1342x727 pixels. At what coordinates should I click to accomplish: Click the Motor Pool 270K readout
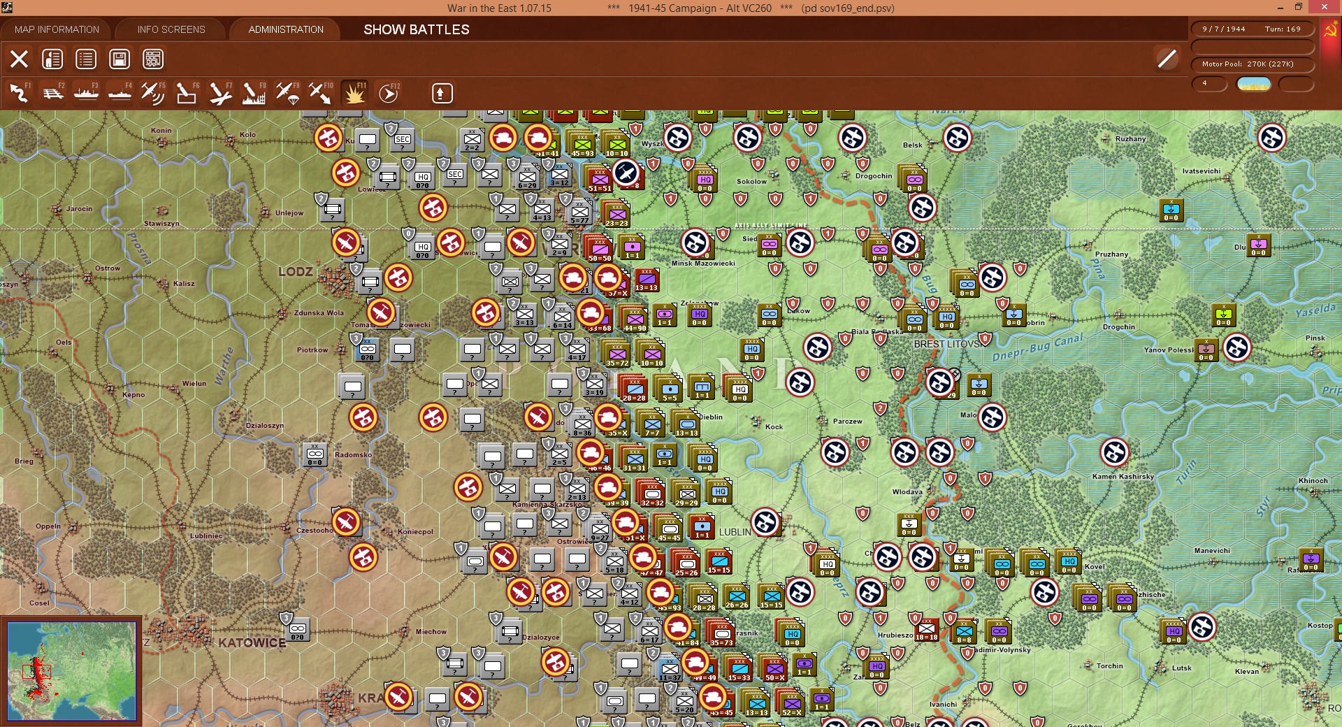[x=1253, y=64]
